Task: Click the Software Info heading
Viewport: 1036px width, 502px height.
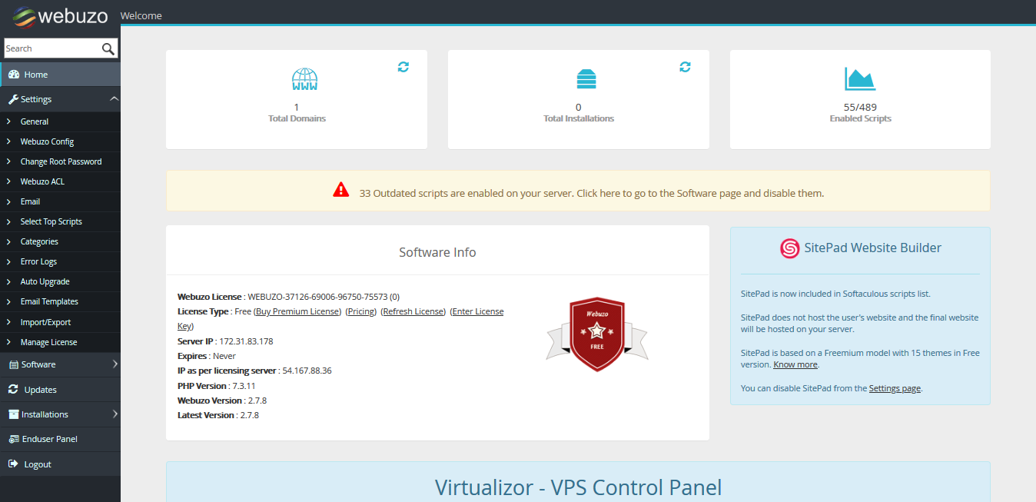Action: 437,252
